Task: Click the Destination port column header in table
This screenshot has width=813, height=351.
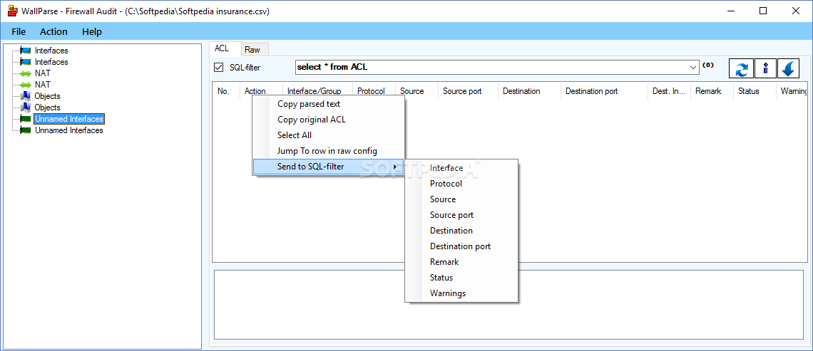Action: 604,91
